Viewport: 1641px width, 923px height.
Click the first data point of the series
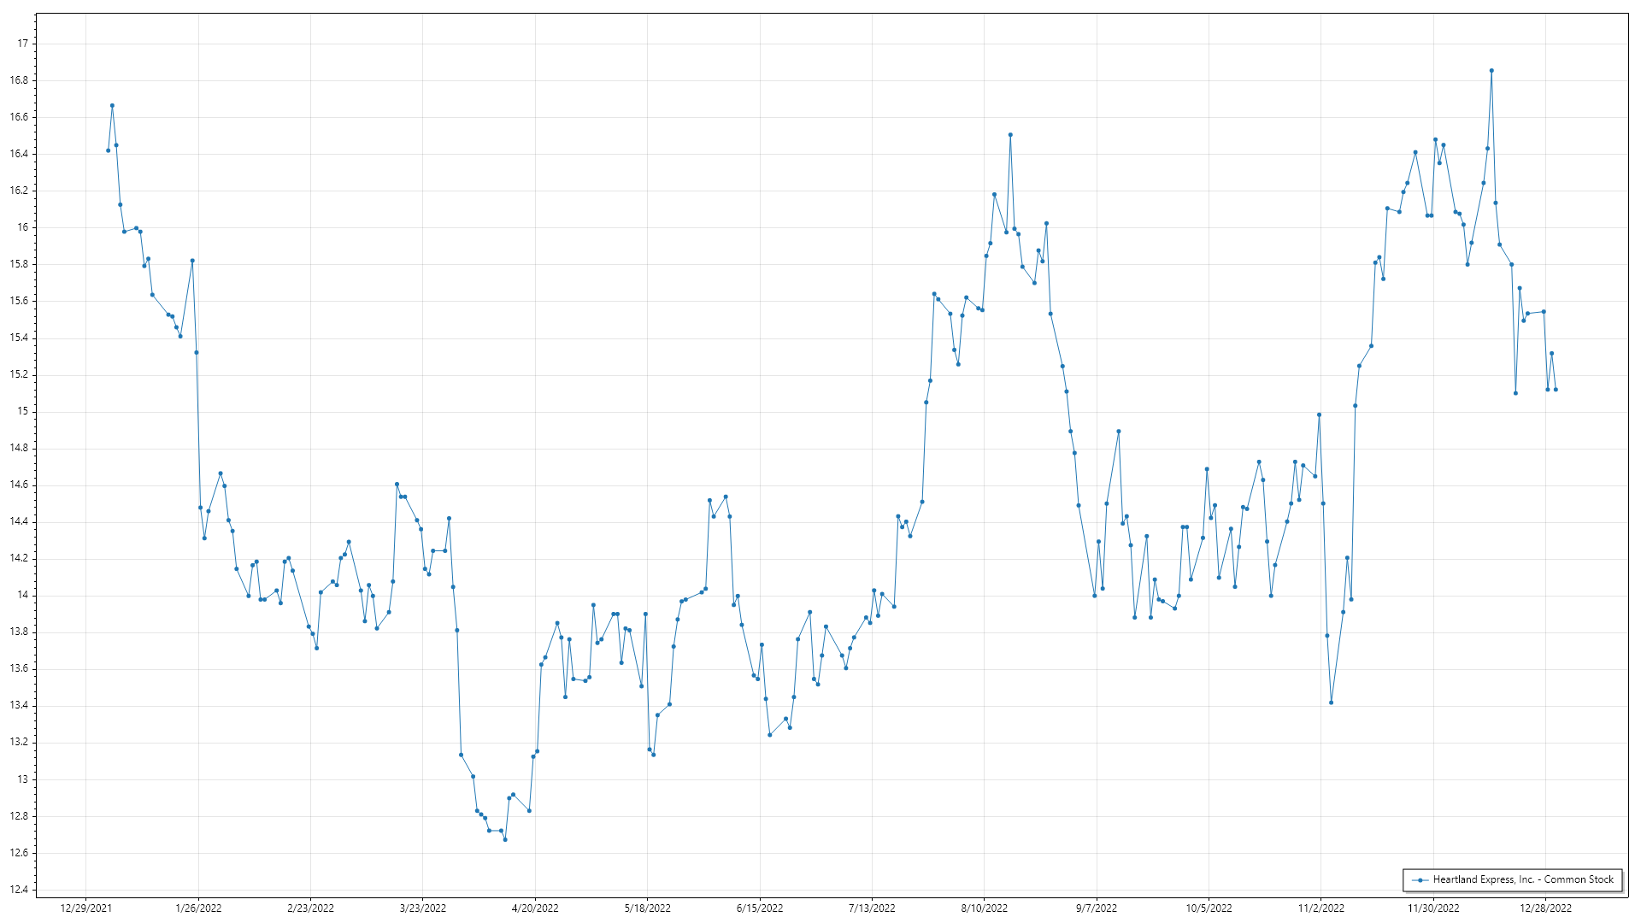108,150
